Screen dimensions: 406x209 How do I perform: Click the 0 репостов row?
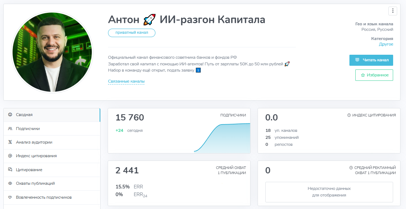point(279,144)
